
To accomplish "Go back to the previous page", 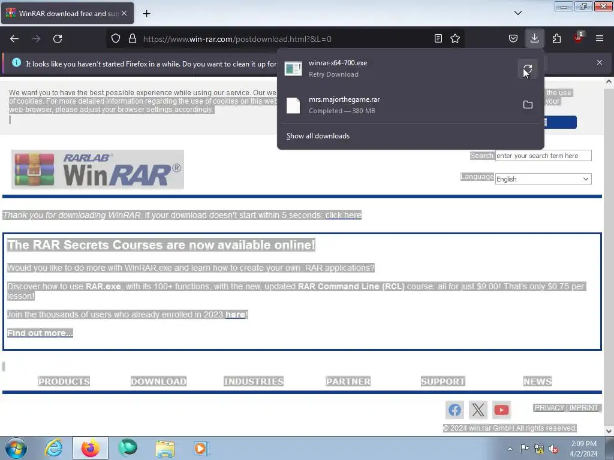I will (x=14, y=39).
